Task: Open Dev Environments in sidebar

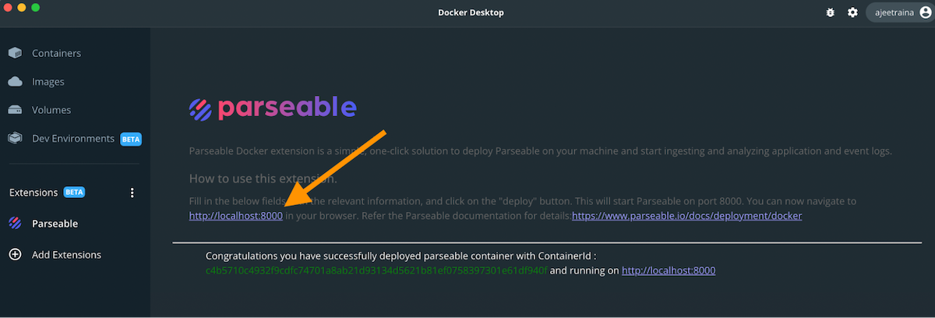Action: coord(72,139)
